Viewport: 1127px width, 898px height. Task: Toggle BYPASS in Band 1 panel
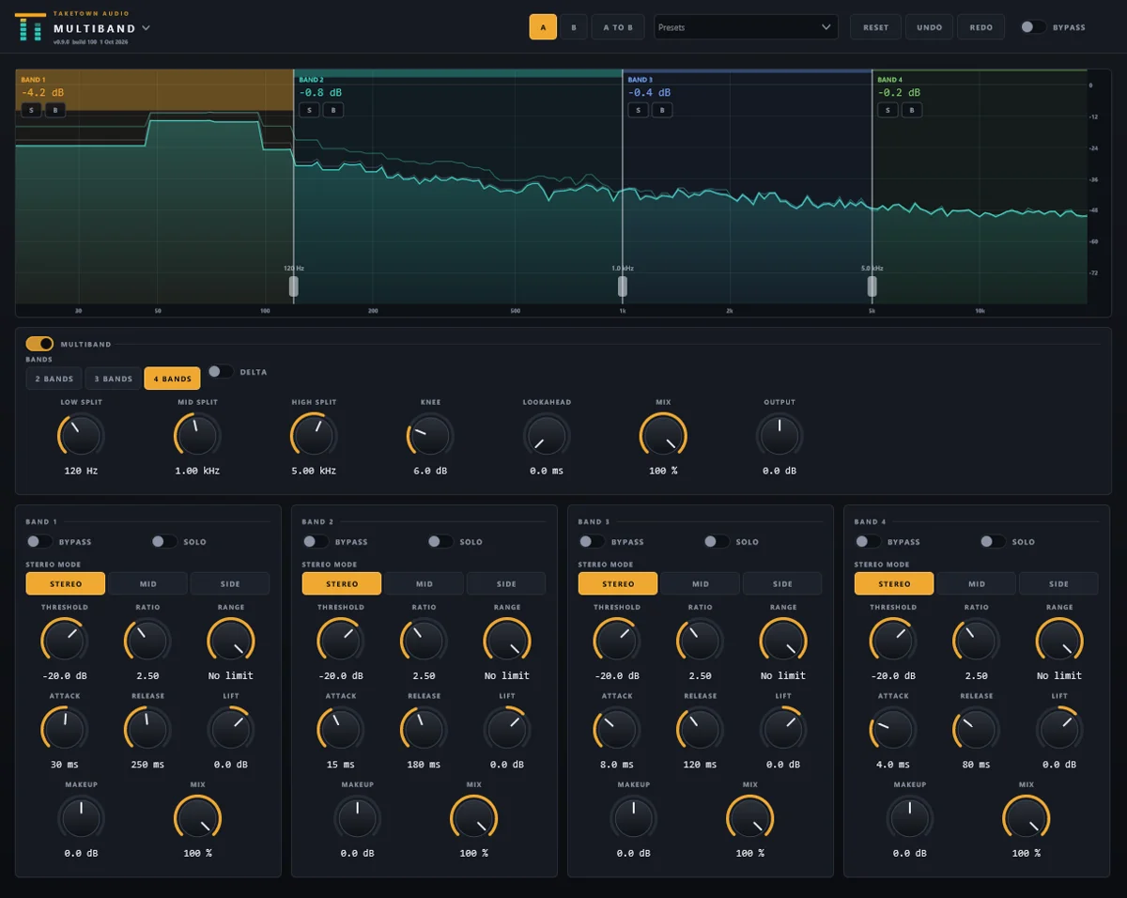(39, 541)
